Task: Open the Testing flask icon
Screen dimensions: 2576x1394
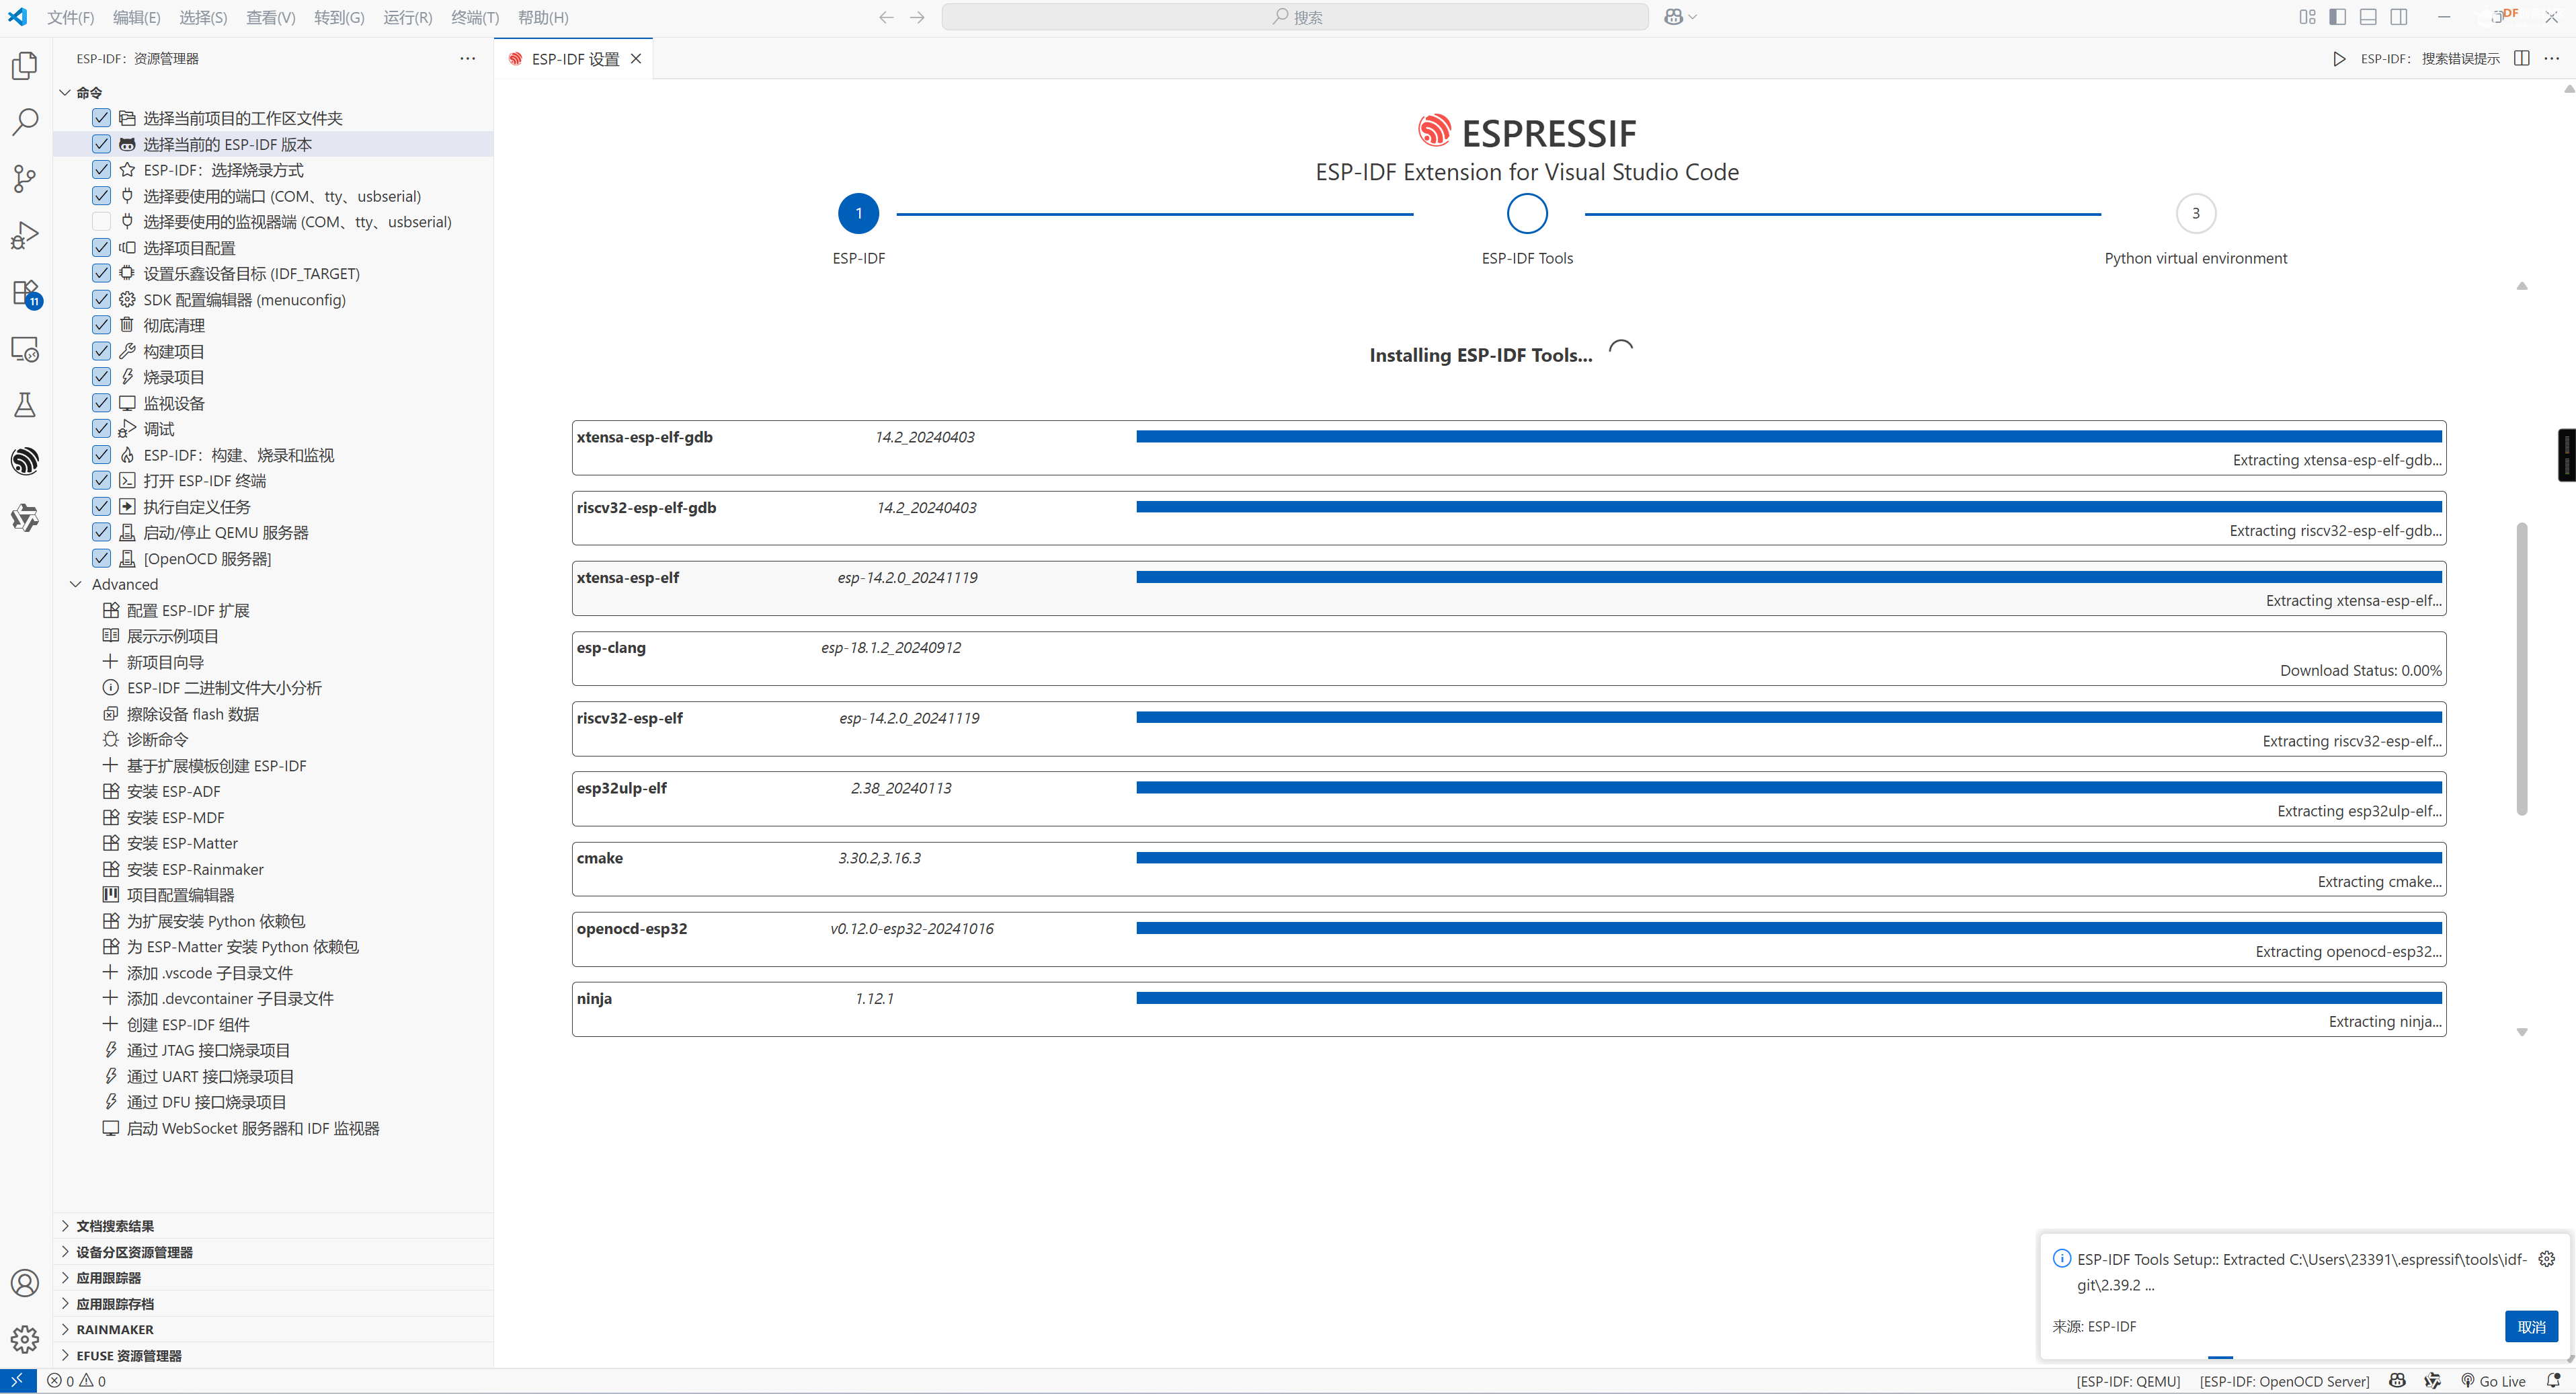Action: tap(25, 405)
